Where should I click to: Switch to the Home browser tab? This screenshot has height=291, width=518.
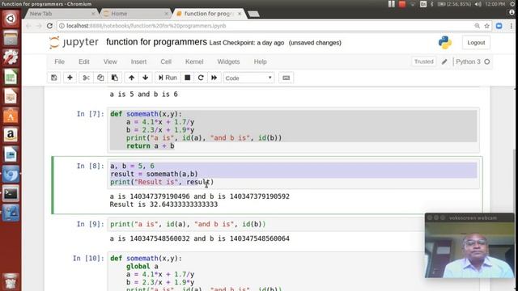coord(135,14)
